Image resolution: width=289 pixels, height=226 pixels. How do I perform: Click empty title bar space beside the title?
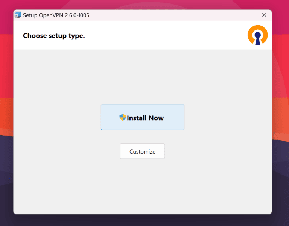pos(169,15)
